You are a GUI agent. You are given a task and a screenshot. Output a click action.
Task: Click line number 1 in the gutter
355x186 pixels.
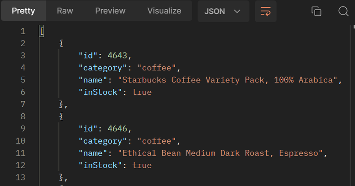point(23,31)
